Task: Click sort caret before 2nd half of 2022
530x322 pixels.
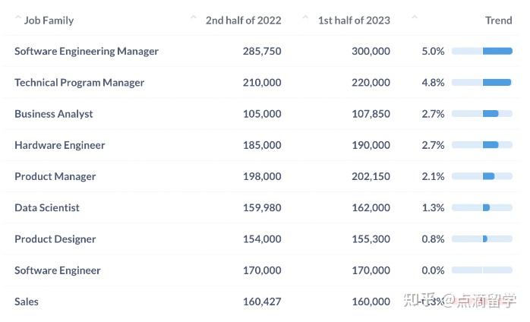Action: click(194, 17)
